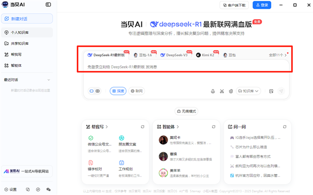Open the 知识库 dropdown
The height and width of the screenshot is (195, 313).
tap(248, 91)
